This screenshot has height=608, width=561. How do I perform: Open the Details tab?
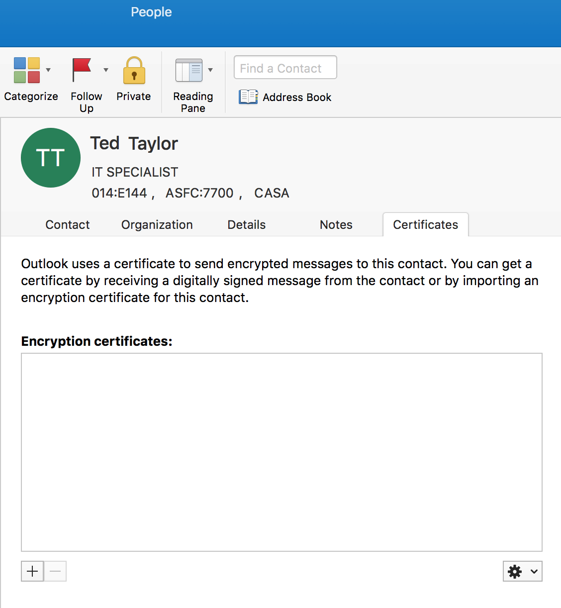click(247, 225)
